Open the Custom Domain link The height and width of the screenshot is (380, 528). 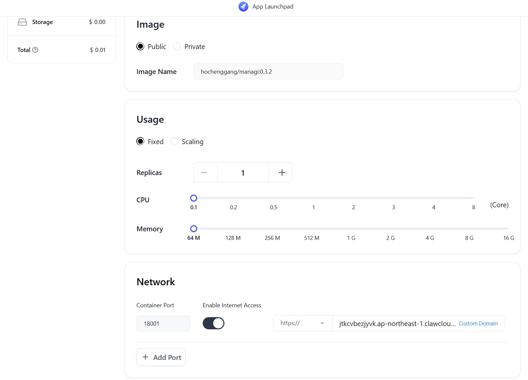tap(478, 323)
